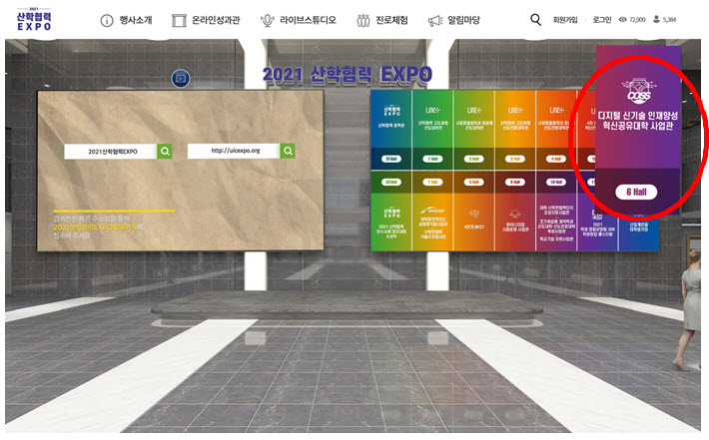Click the 7 Hall button
709x440 pixels.
pos(432,182)
